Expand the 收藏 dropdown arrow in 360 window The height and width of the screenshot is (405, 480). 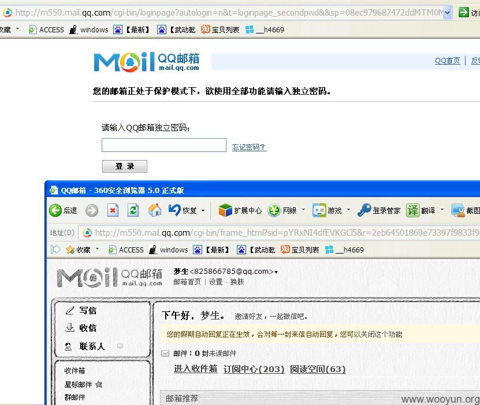[98, 249]
